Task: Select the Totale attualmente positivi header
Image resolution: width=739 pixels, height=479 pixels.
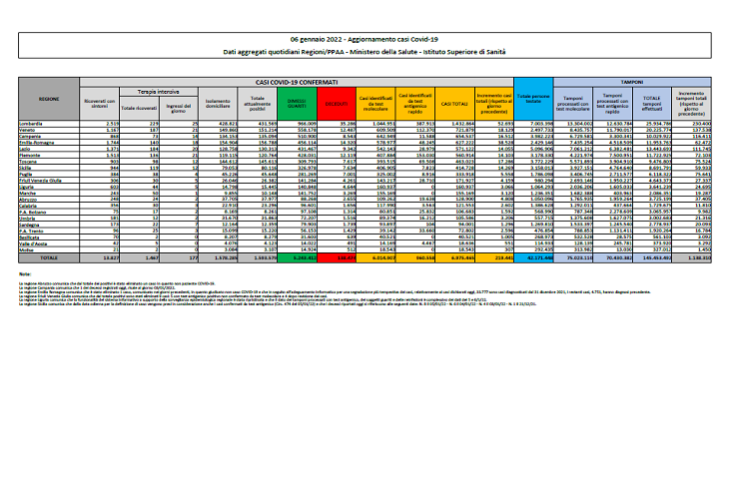Action: (x=259, y=101)
